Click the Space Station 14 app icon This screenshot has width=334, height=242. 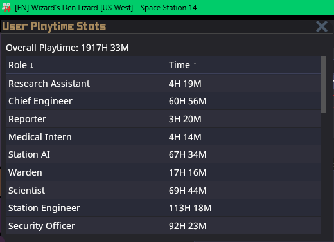pyautogui.click(x=6, y=8)
